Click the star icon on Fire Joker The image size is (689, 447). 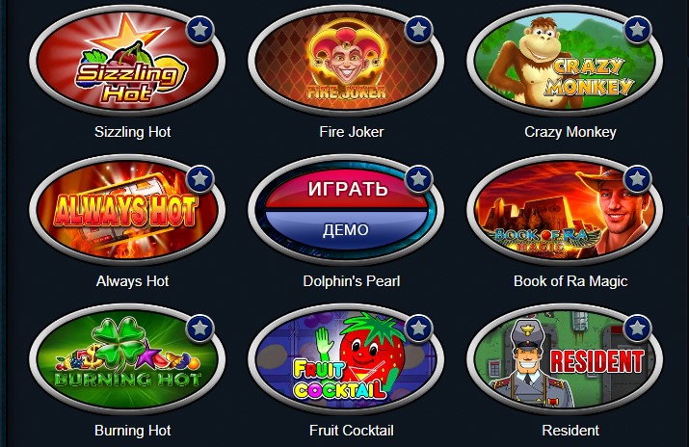pos(418,30)
